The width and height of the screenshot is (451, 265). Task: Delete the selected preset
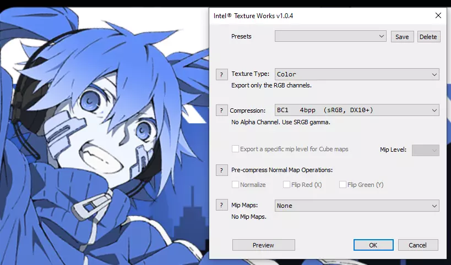pos(428,37)
